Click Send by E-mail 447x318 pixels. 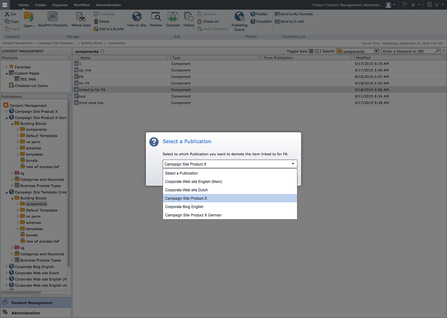point(292,21)
